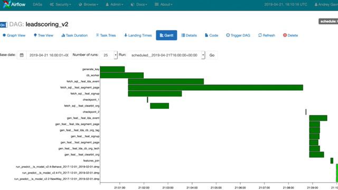Click the gen_feat__feat_segment_page bar

click(314, 142)
